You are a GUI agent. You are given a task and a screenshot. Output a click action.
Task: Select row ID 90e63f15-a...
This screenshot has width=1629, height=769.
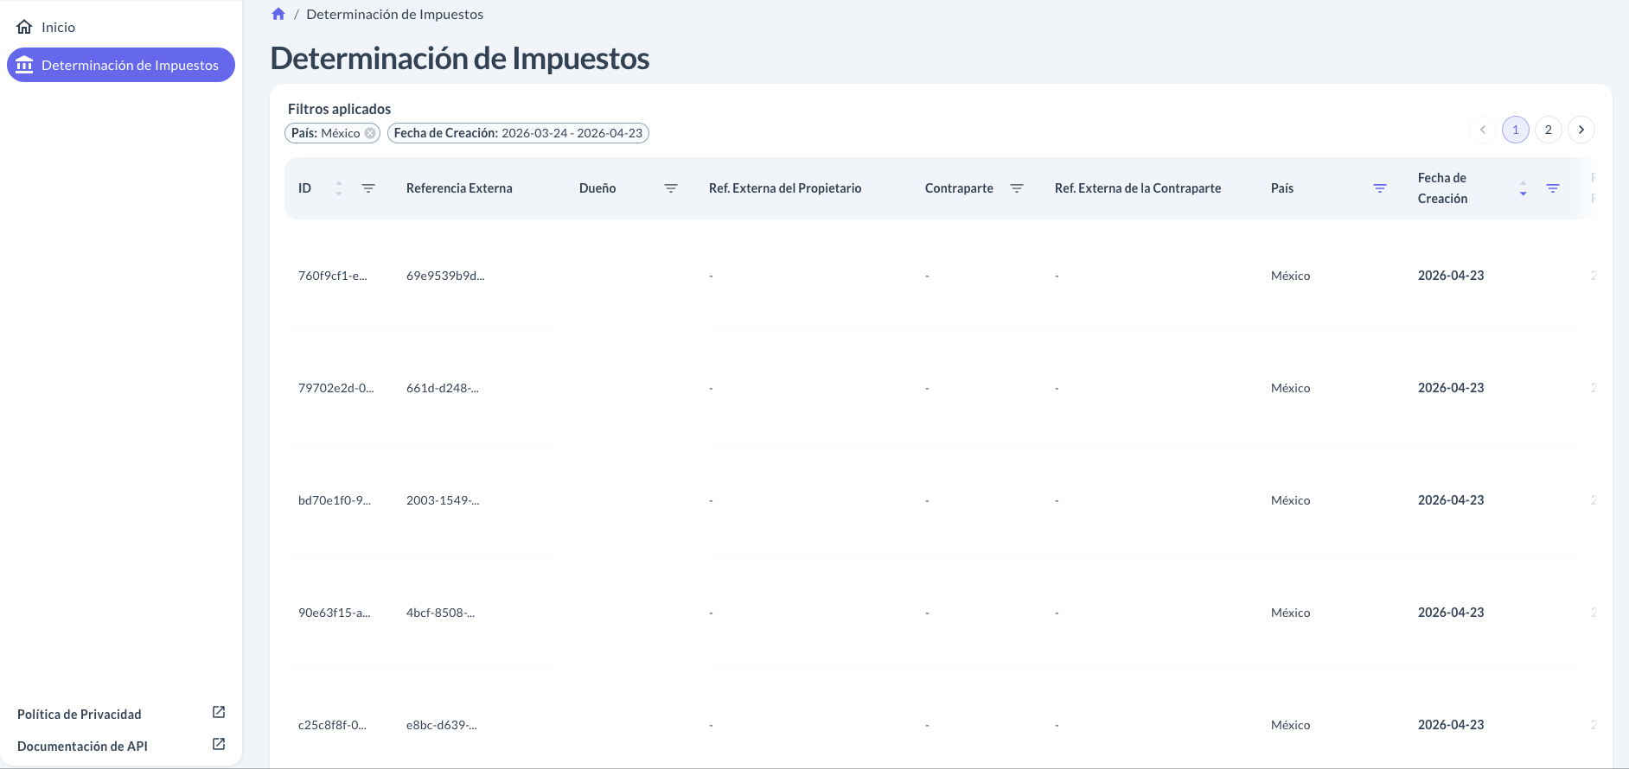click(335, 613)
